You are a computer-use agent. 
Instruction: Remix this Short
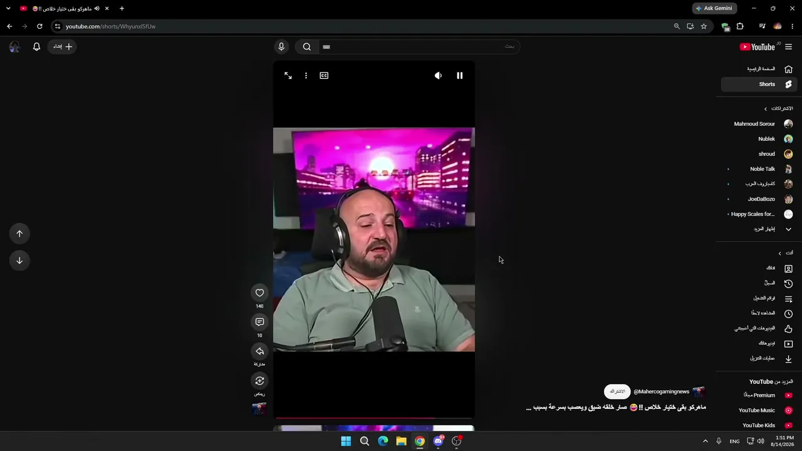[259, 381]
